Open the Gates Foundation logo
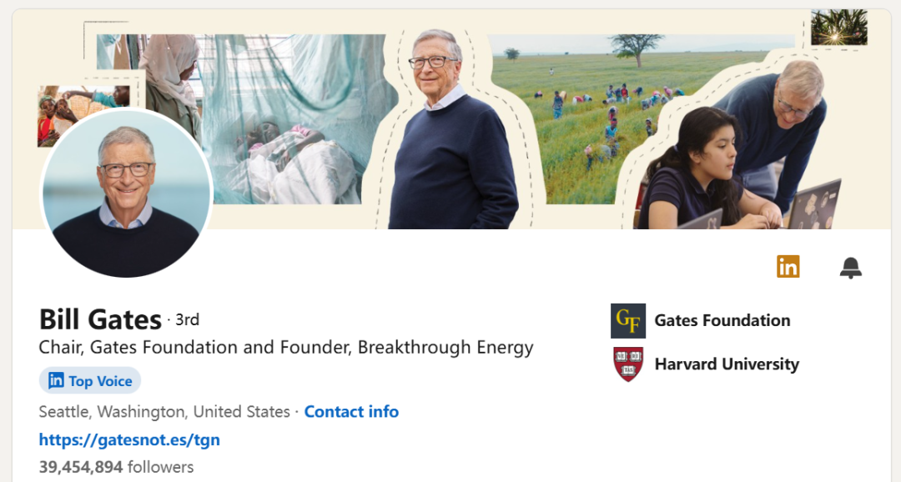 coord(628,321)
